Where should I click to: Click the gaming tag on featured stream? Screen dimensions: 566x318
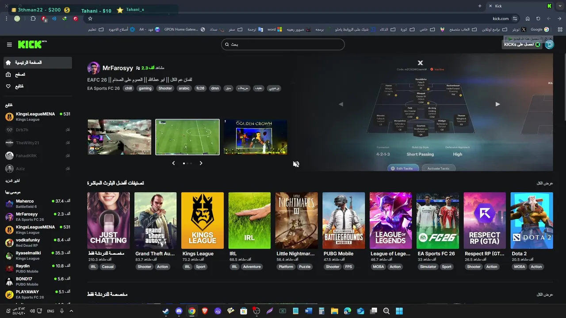(145, 88)
